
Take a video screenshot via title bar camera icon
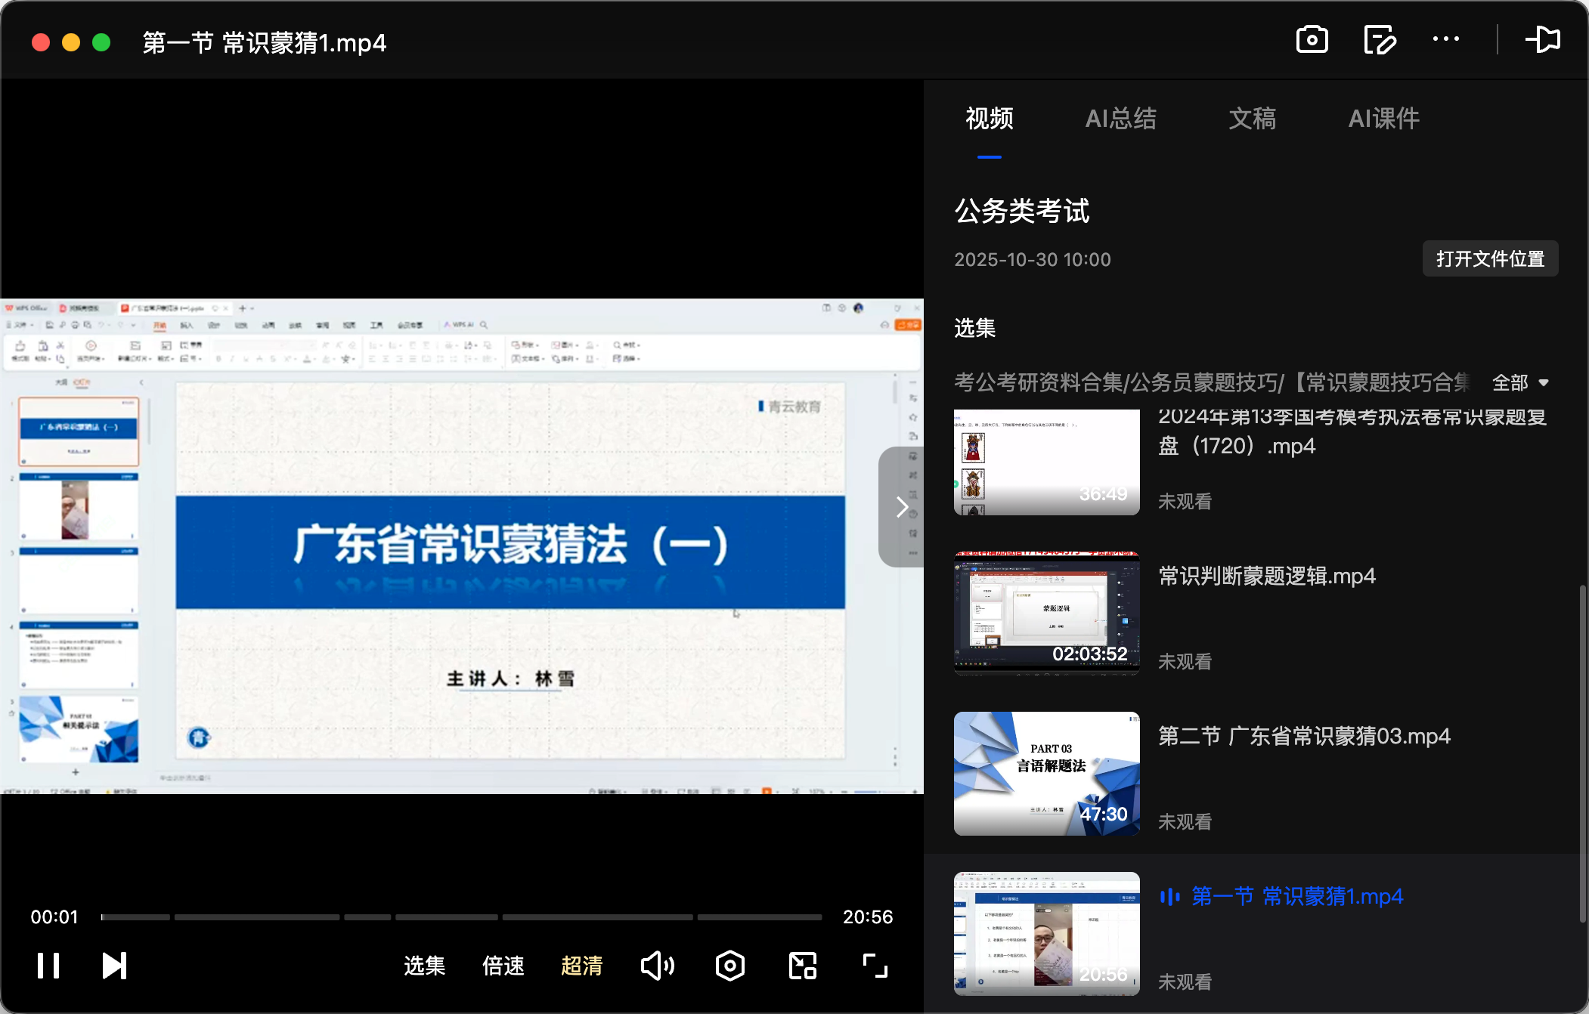point(1312,39)
